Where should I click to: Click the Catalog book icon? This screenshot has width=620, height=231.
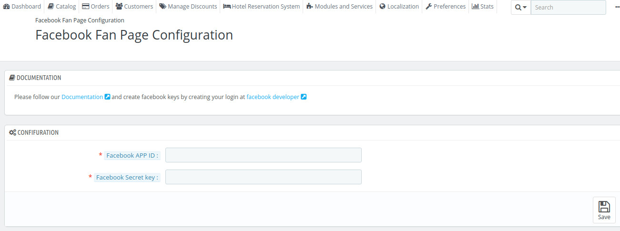tap(51, 7)
